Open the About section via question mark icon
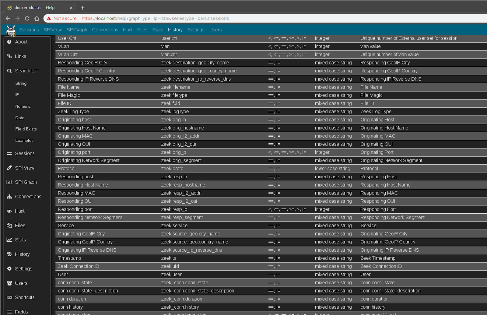Screen dimensions: 487x315 pyautogui.click(x=9, y=42)
